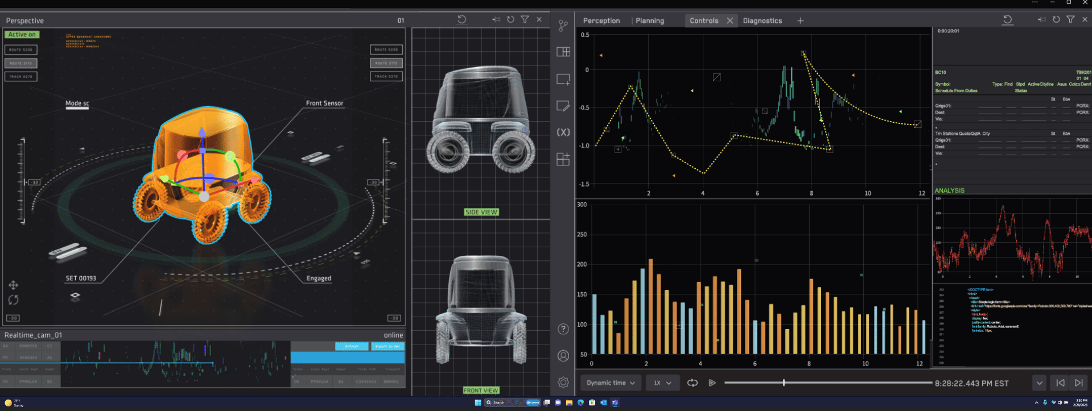The image size is (1092, 411).
Task: Toggle loop playback
Action: pyautogui.click(x=692, y=383)
